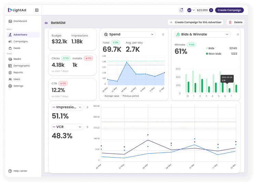Click the info icon next to Spend
The width and height of the screenshot is (256, 185).
pyautogui.click(x=163, y=35)
